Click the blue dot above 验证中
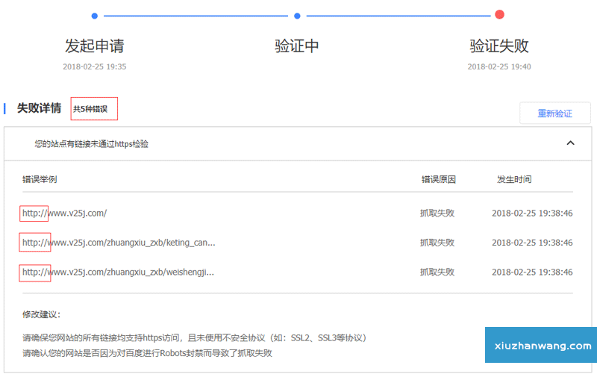The width and height of the screenshot is (597, 377). point(297,15)
